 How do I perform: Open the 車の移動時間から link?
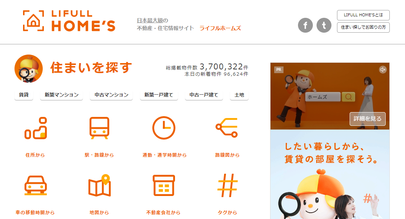pos(35,213)
